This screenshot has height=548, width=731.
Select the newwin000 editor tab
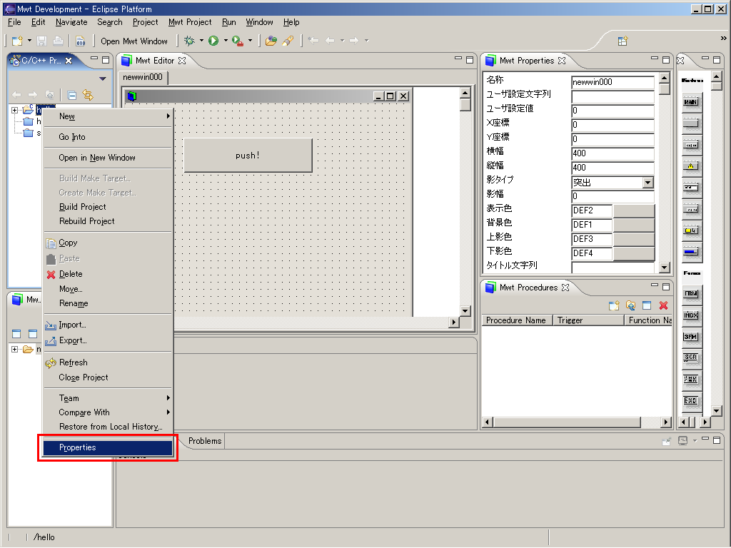(x=143, y=77)
